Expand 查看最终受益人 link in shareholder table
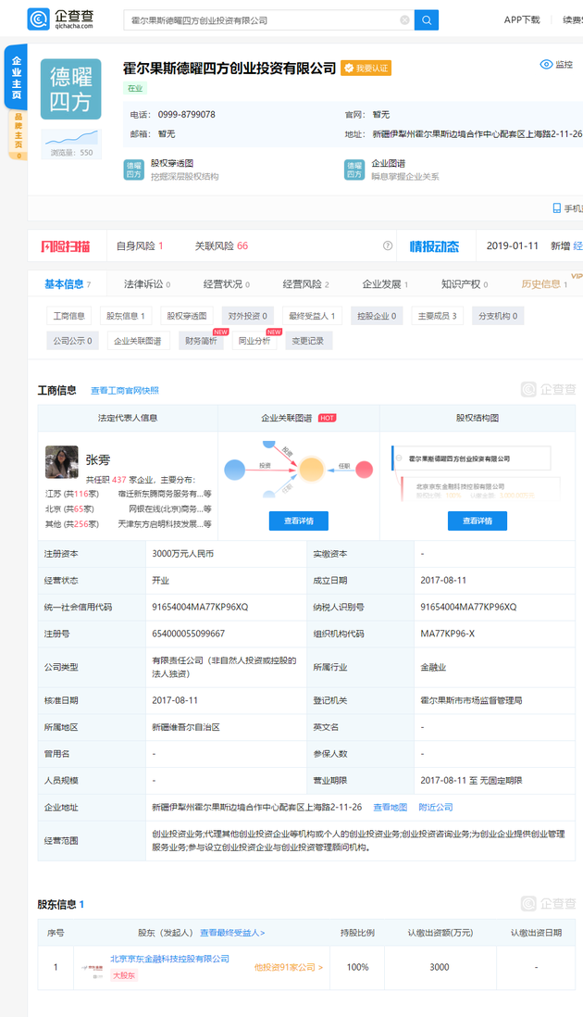 click(x=232, y=933)
